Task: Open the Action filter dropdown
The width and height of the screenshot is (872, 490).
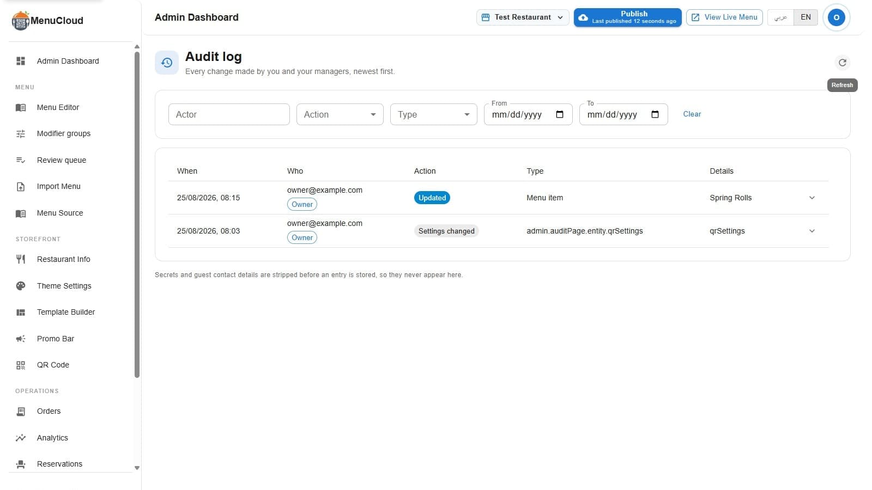Action: coord(340,114)
